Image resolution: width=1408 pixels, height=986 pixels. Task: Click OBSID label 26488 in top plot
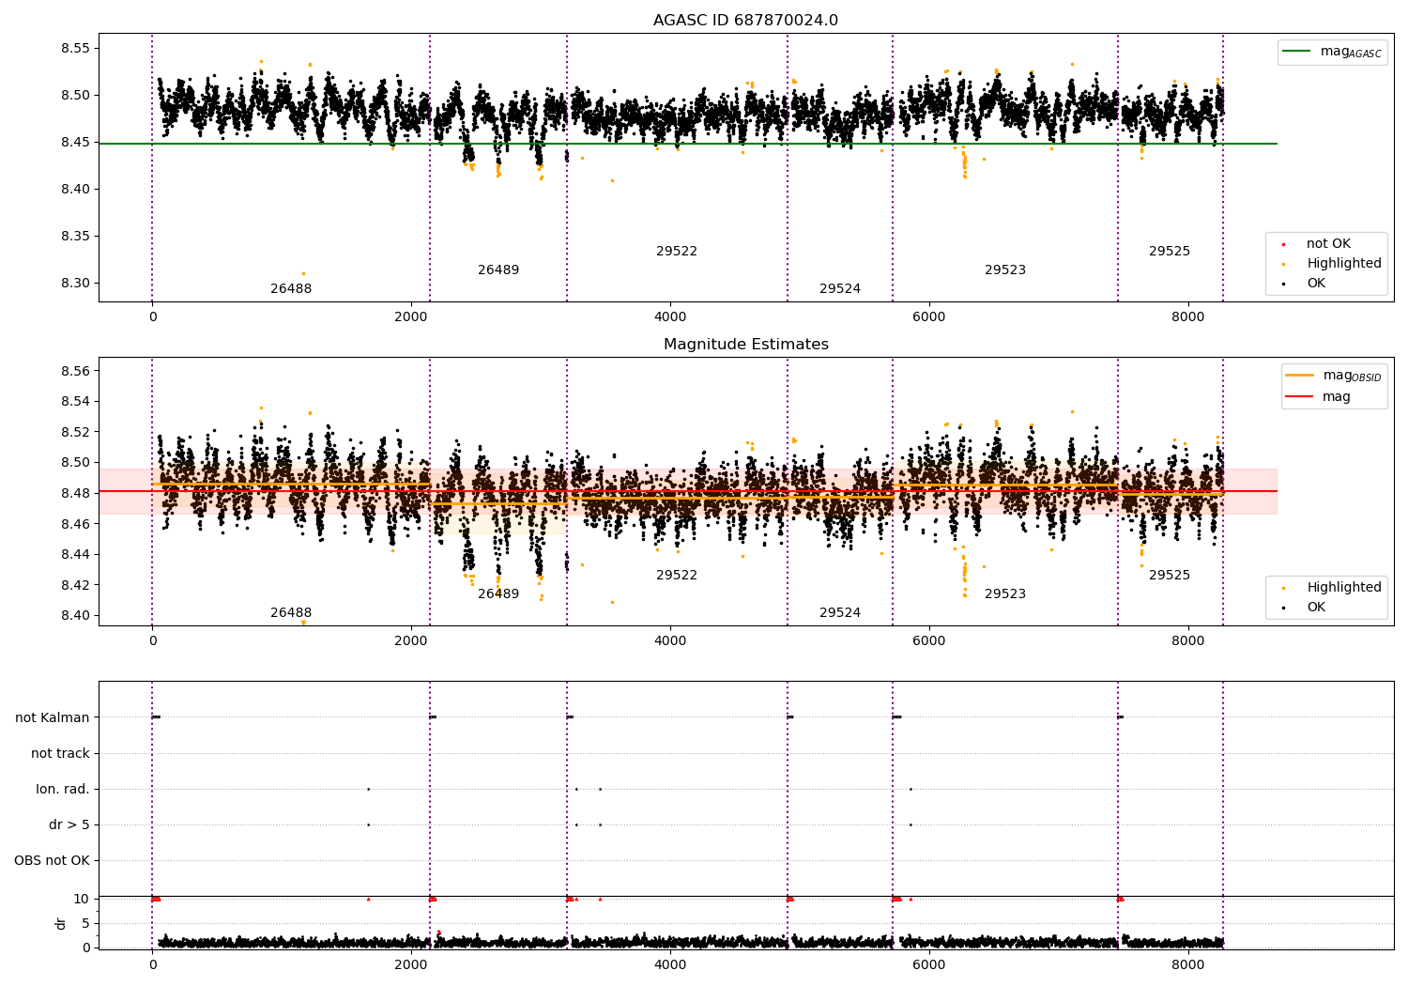click(291, 289)
